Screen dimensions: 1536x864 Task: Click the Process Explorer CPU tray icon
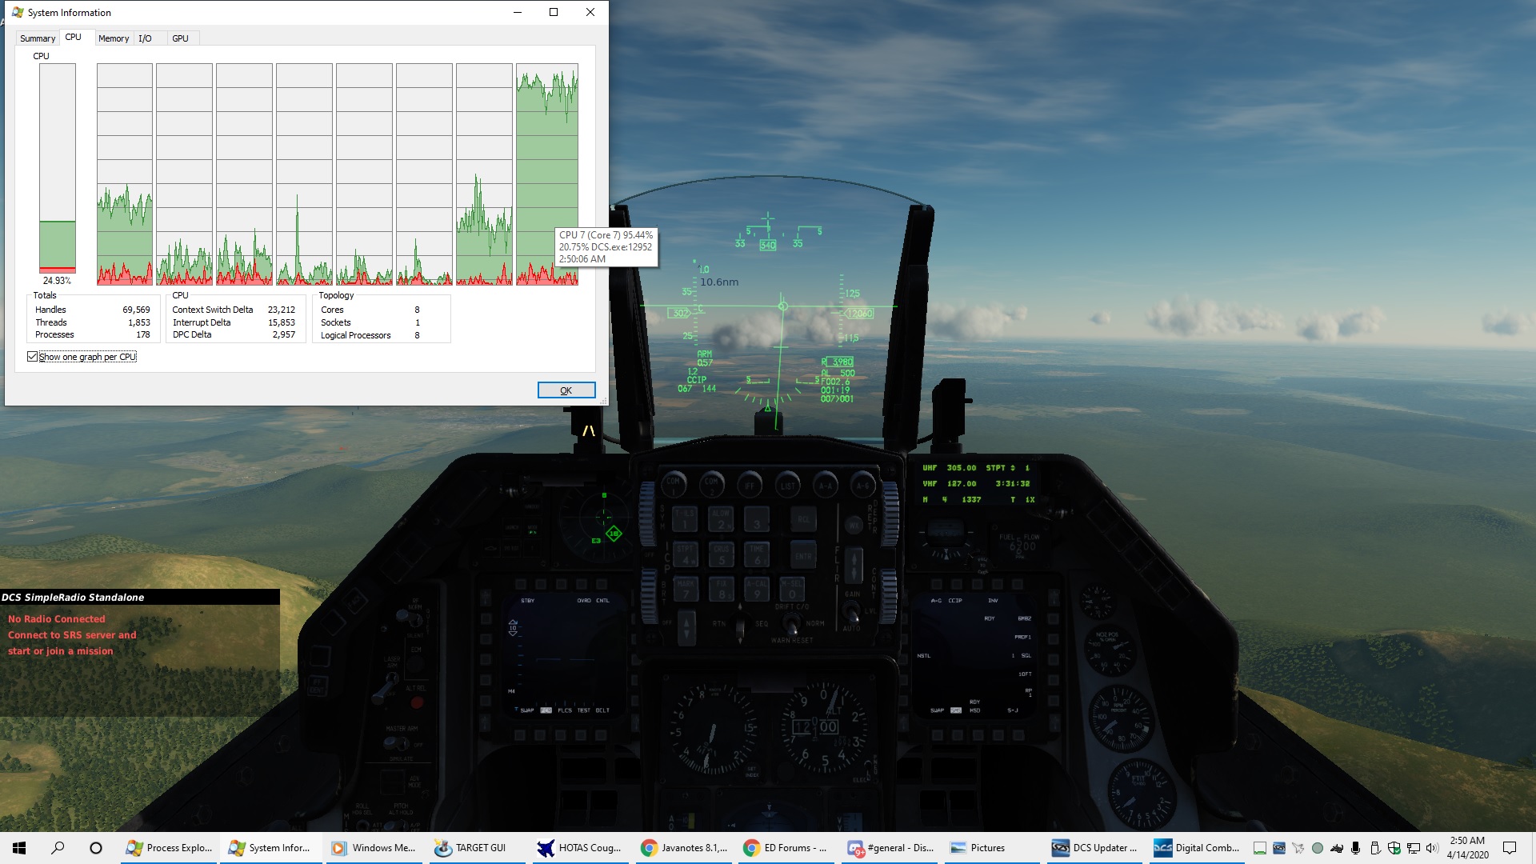click(1260, 848)
